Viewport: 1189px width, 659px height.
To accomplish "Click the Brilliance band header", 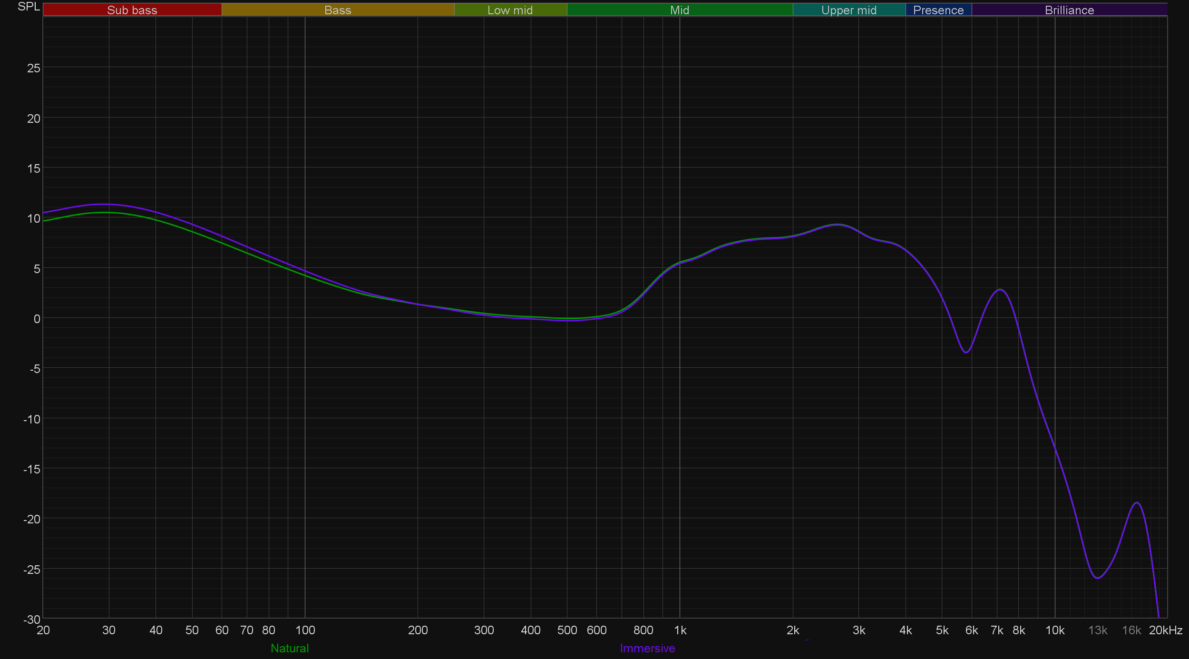I will (1069, 10).
